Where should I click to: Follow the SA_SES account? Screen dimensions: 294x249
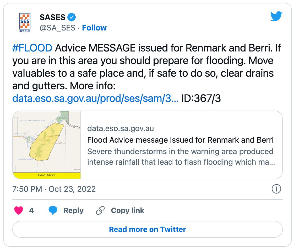pos(94,28)
